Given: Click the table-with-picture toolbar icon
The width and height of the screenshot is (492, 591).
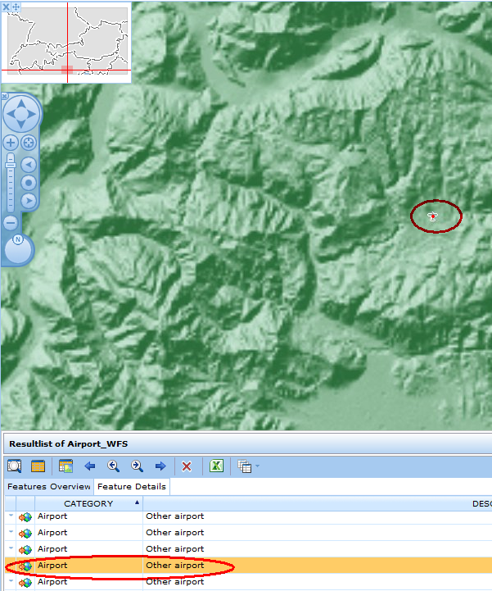Looking at the screenshot, I should click(65, 466).
